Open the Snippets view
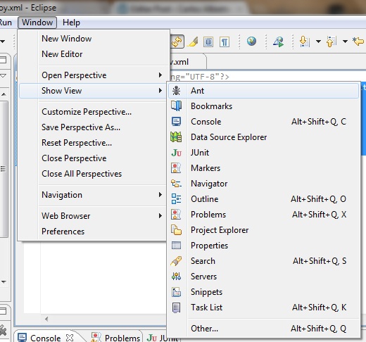Screen dimensions: 366x342 [x=263, y=292]
